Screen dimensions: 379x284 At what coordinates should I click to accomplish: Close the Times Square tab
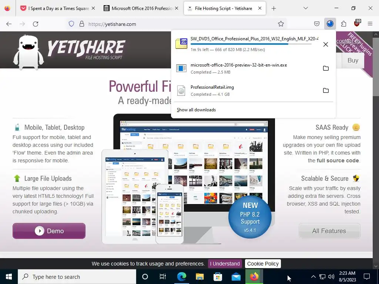click(93, 9)
